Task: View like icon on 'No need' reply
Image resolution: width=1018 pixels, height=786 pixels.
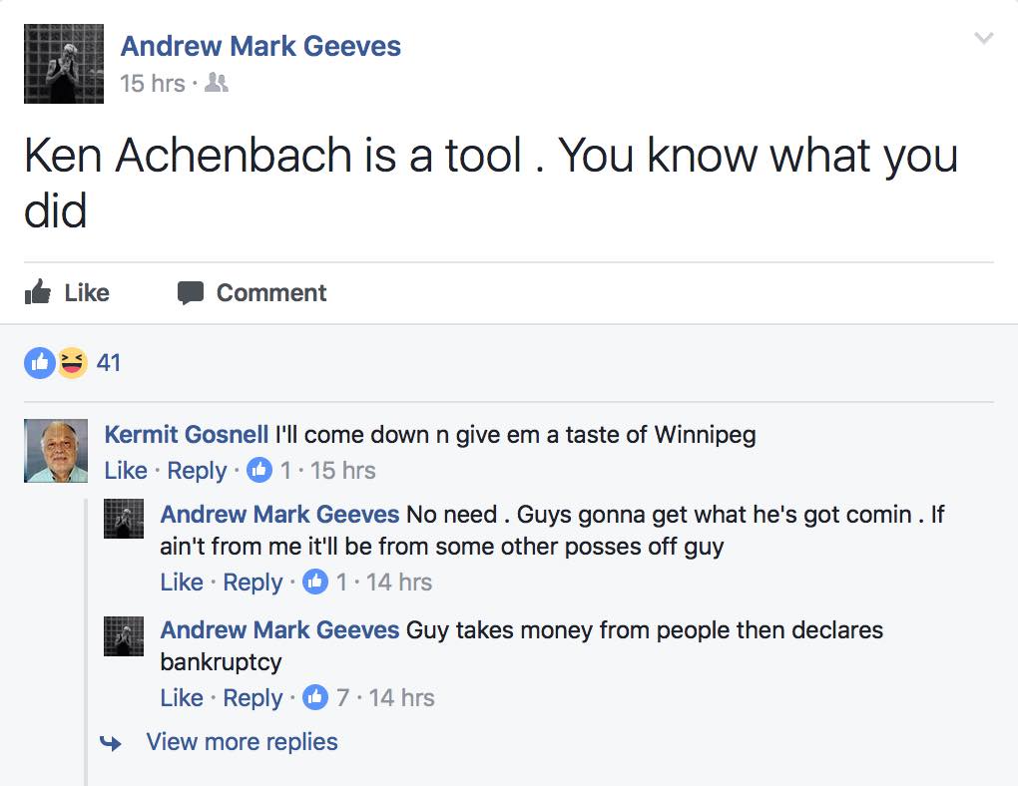Action: coord(315,582)
